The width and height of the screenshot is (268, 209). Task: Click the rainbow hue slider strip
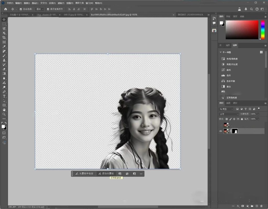tap(263, 30)
